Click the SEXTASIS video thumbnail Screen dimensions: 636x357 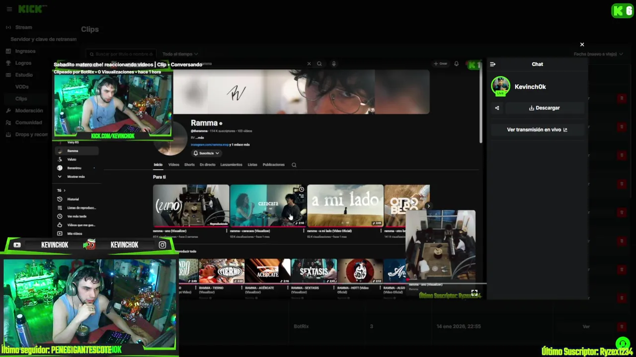[x=314, y=271]
